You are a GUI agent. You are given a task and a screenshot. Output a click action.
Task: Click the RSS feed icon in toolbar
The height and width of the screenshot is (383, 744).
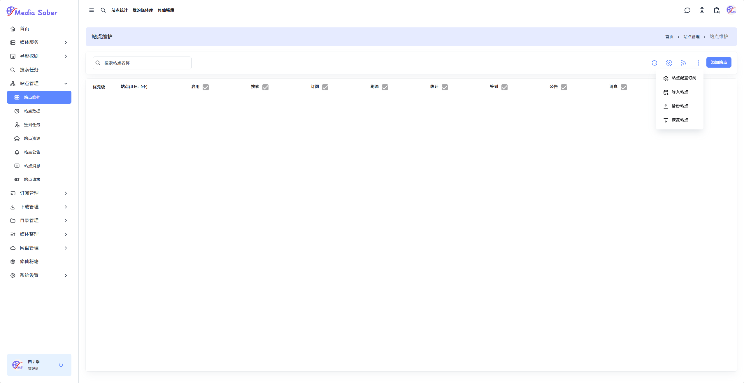coord(683,63)
